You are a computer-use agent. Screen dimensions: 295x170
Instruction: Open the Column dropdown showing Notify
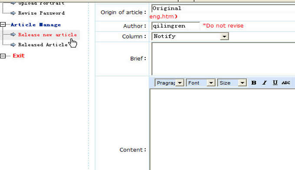[190, 36]
